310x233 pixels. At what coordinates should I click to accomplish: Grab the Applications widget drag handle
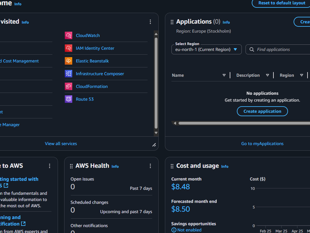[x=172, y=22]
